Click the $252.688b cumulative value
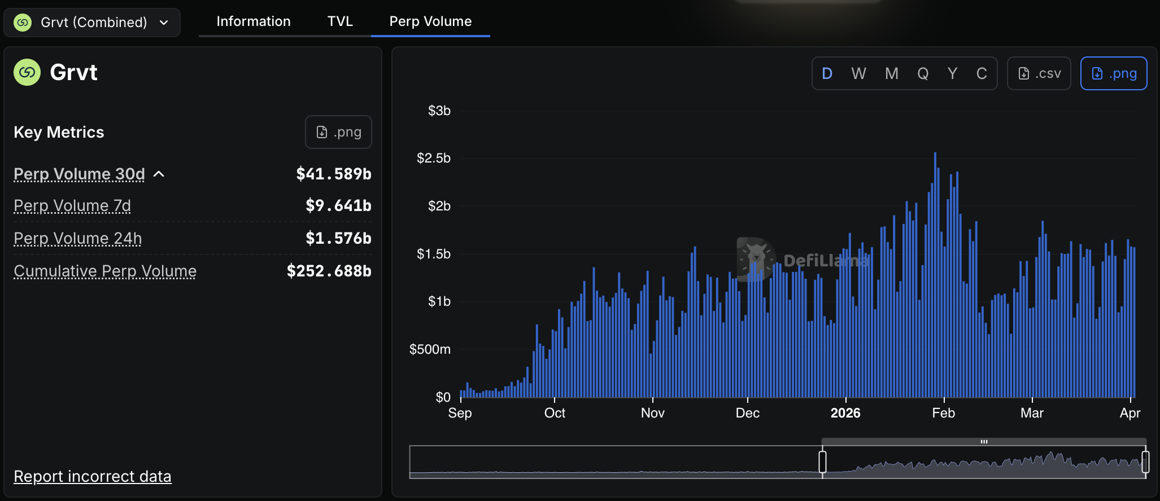 click(329, 271)
